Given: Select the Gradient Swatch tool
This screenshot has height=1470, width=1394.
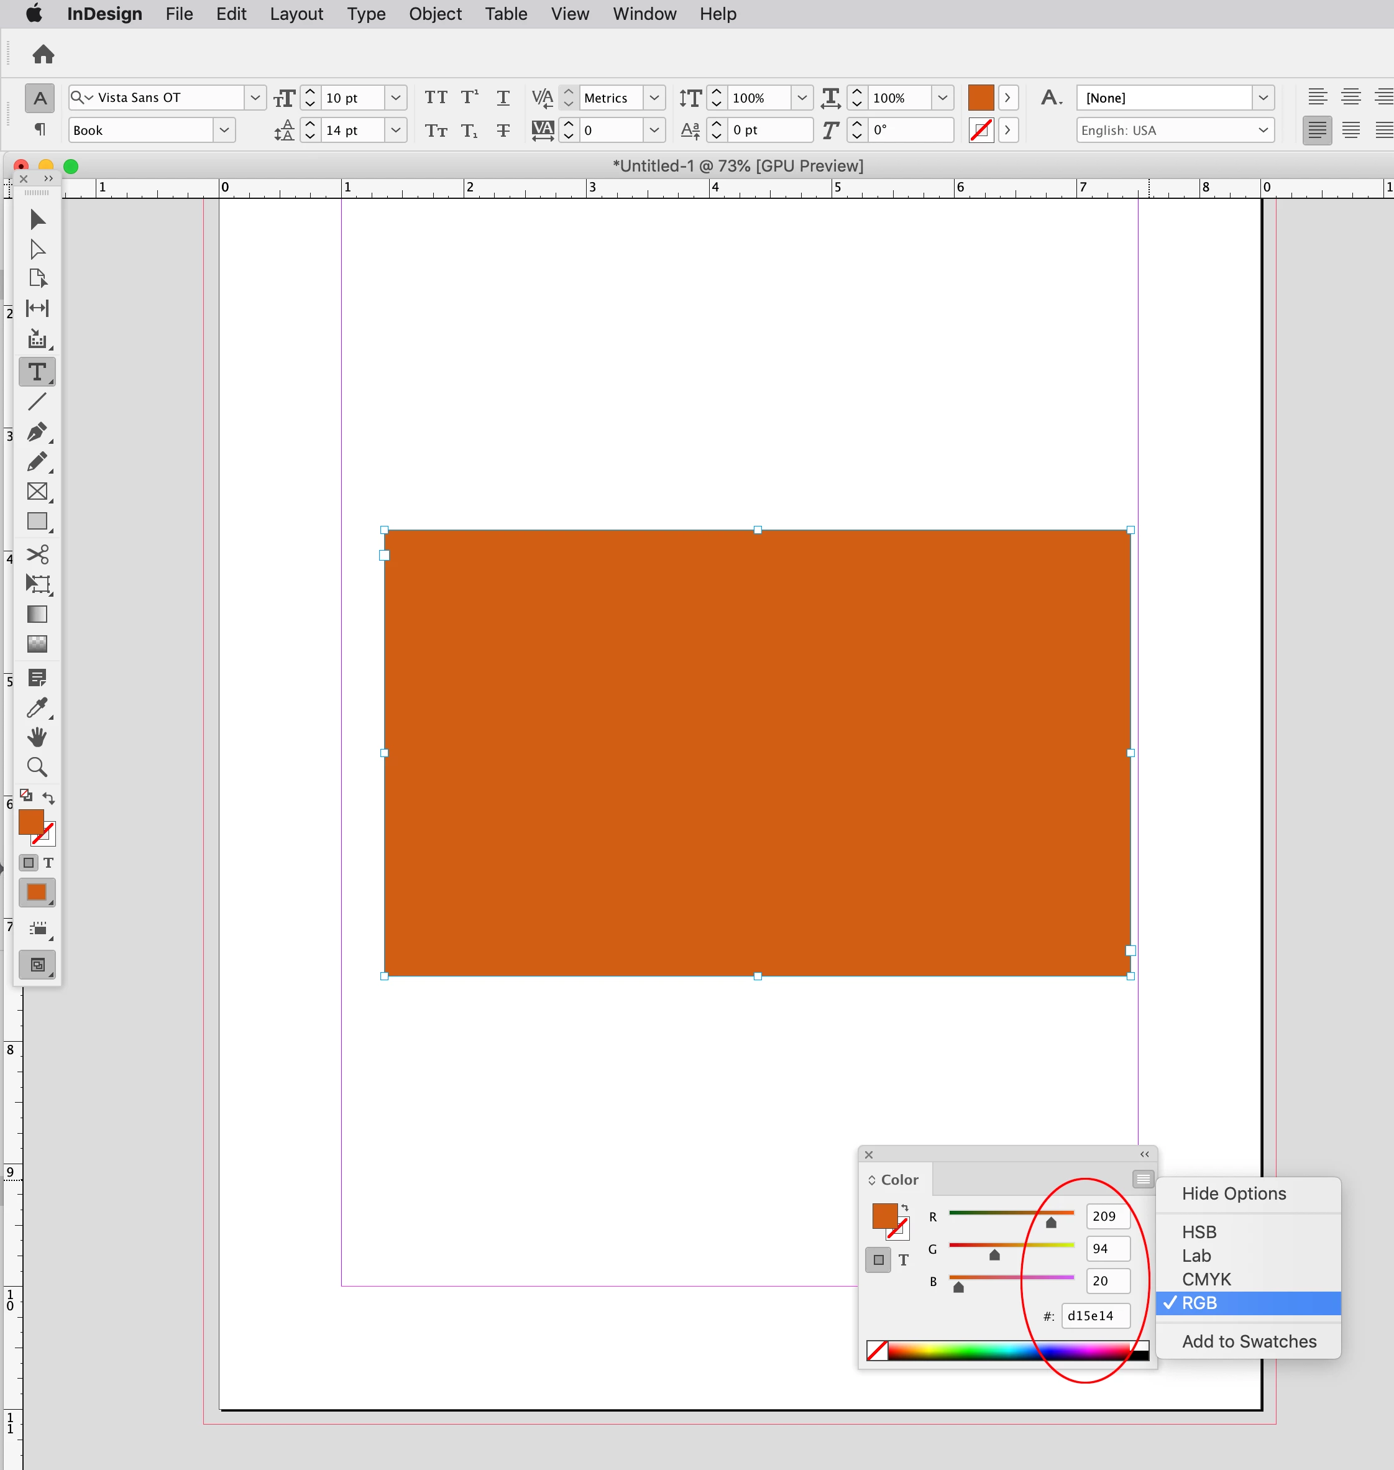Looking at the screenshot, I should click(x=37, y=615).
